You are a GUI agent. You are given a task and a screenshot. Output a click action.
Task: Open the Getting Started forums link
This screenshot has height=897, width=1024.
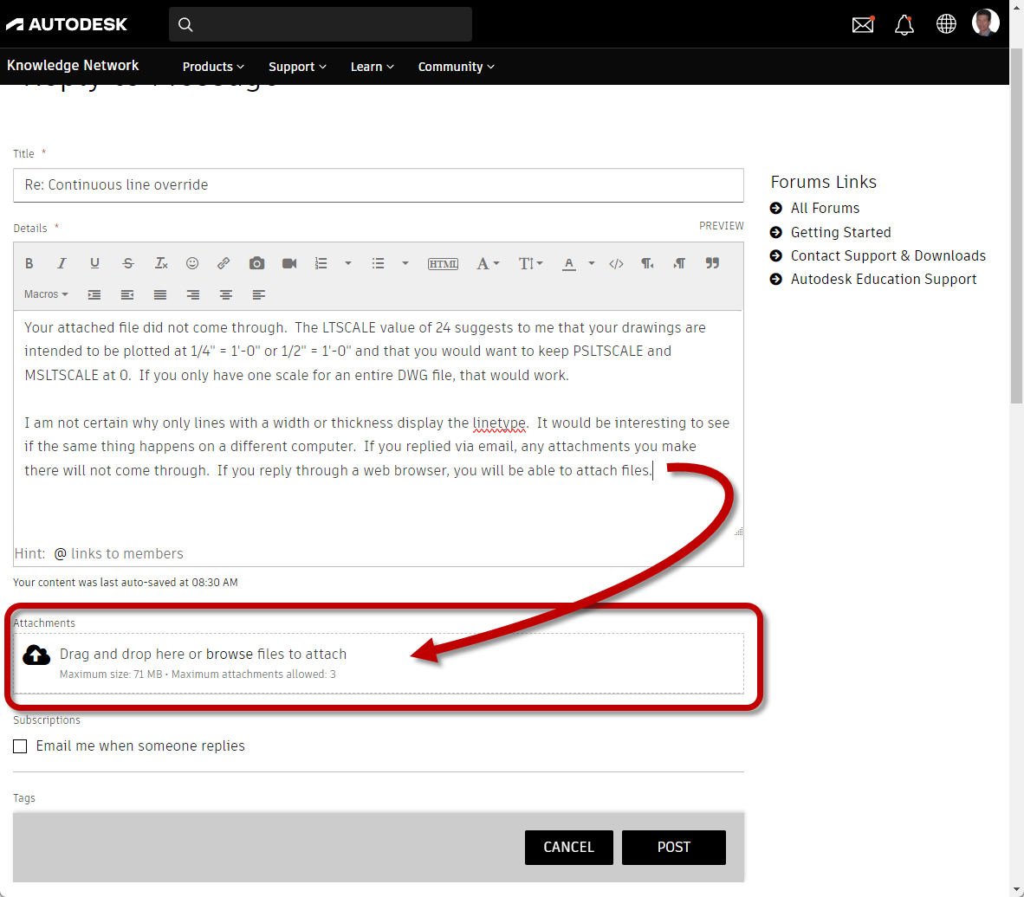840,232
